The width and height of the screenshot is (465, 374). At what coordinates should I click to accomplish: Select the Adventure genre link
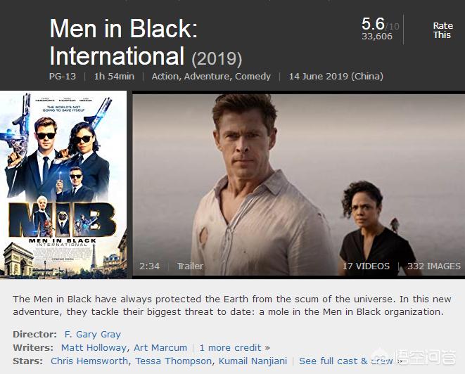(x=206, y=77)
